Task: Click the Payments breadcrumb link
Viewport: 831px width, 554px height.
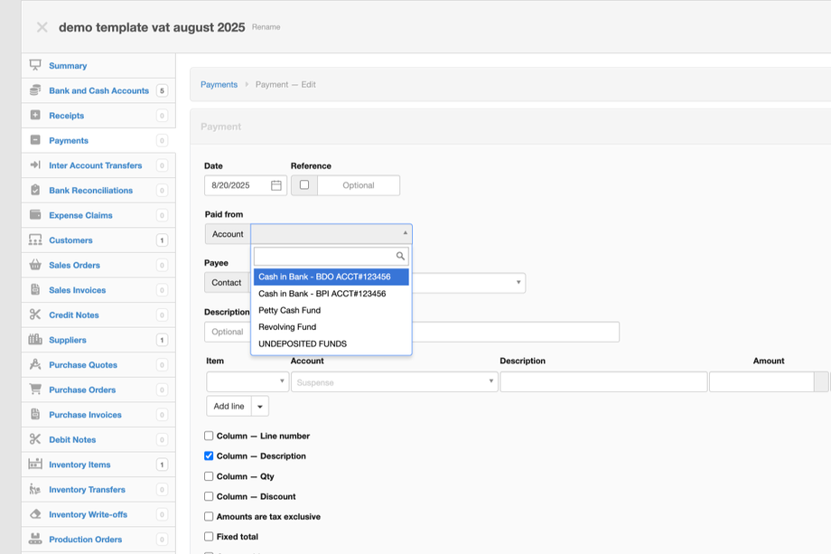Action: tap(219, 85)
